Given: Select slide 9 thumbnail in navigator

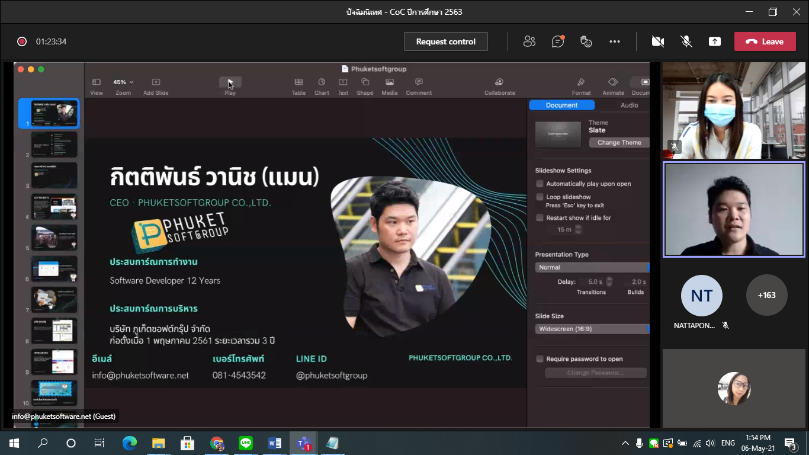Looking at the screenshot, I should click(x=54, y=362).
